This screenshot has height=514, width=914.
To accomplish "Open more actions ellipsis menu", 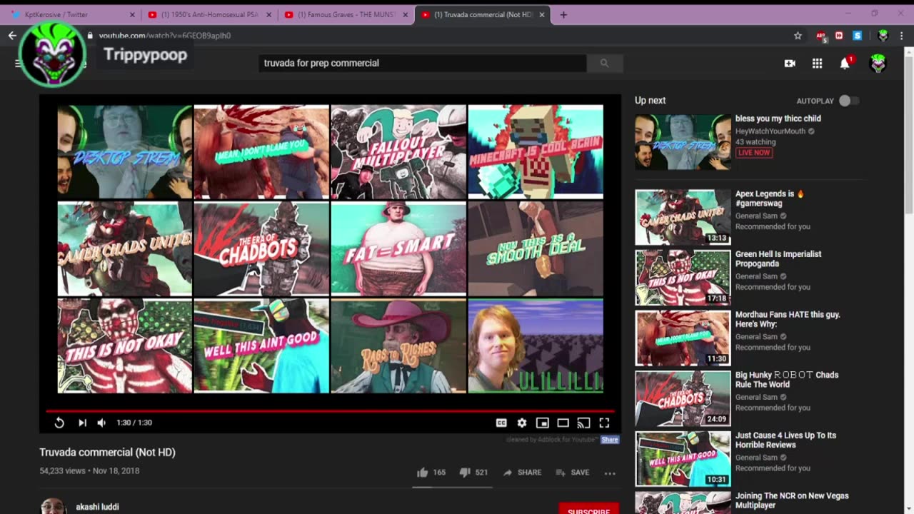I will (x=609, y=473).
